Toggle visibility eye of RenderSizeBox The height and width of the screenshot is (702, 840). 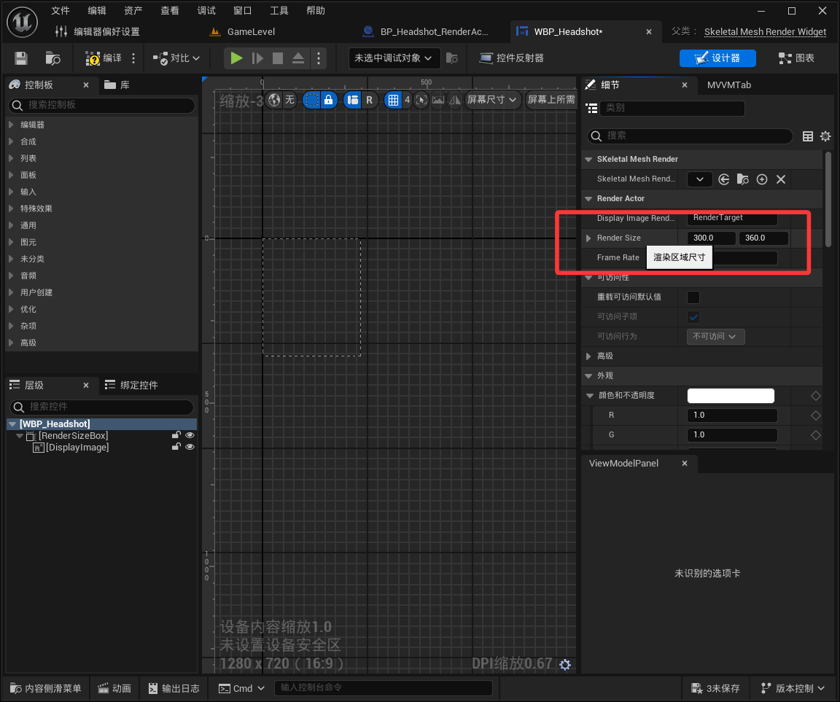pos(190,434)
